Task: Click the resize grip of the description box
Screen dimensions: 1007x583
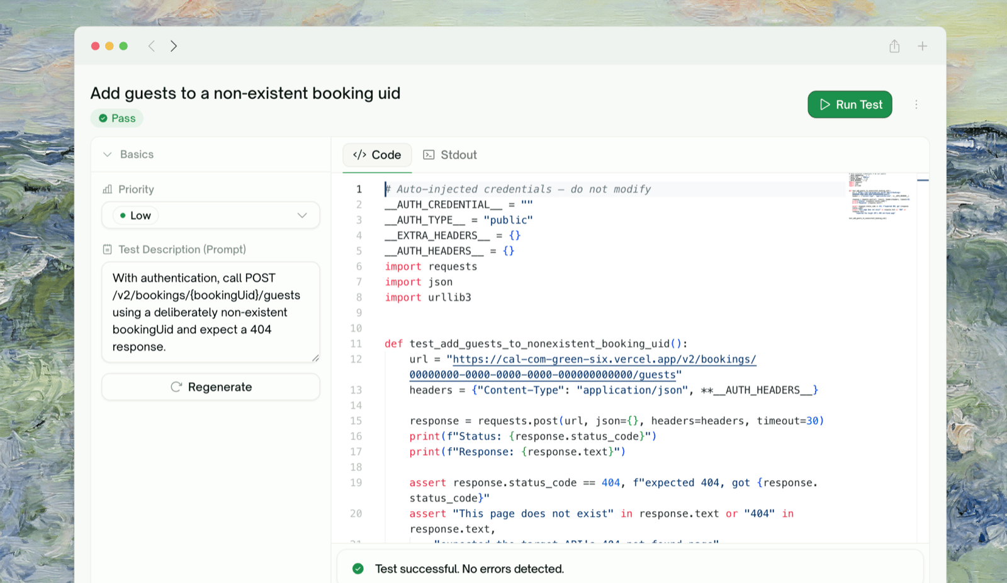Action: coord(315,358)
